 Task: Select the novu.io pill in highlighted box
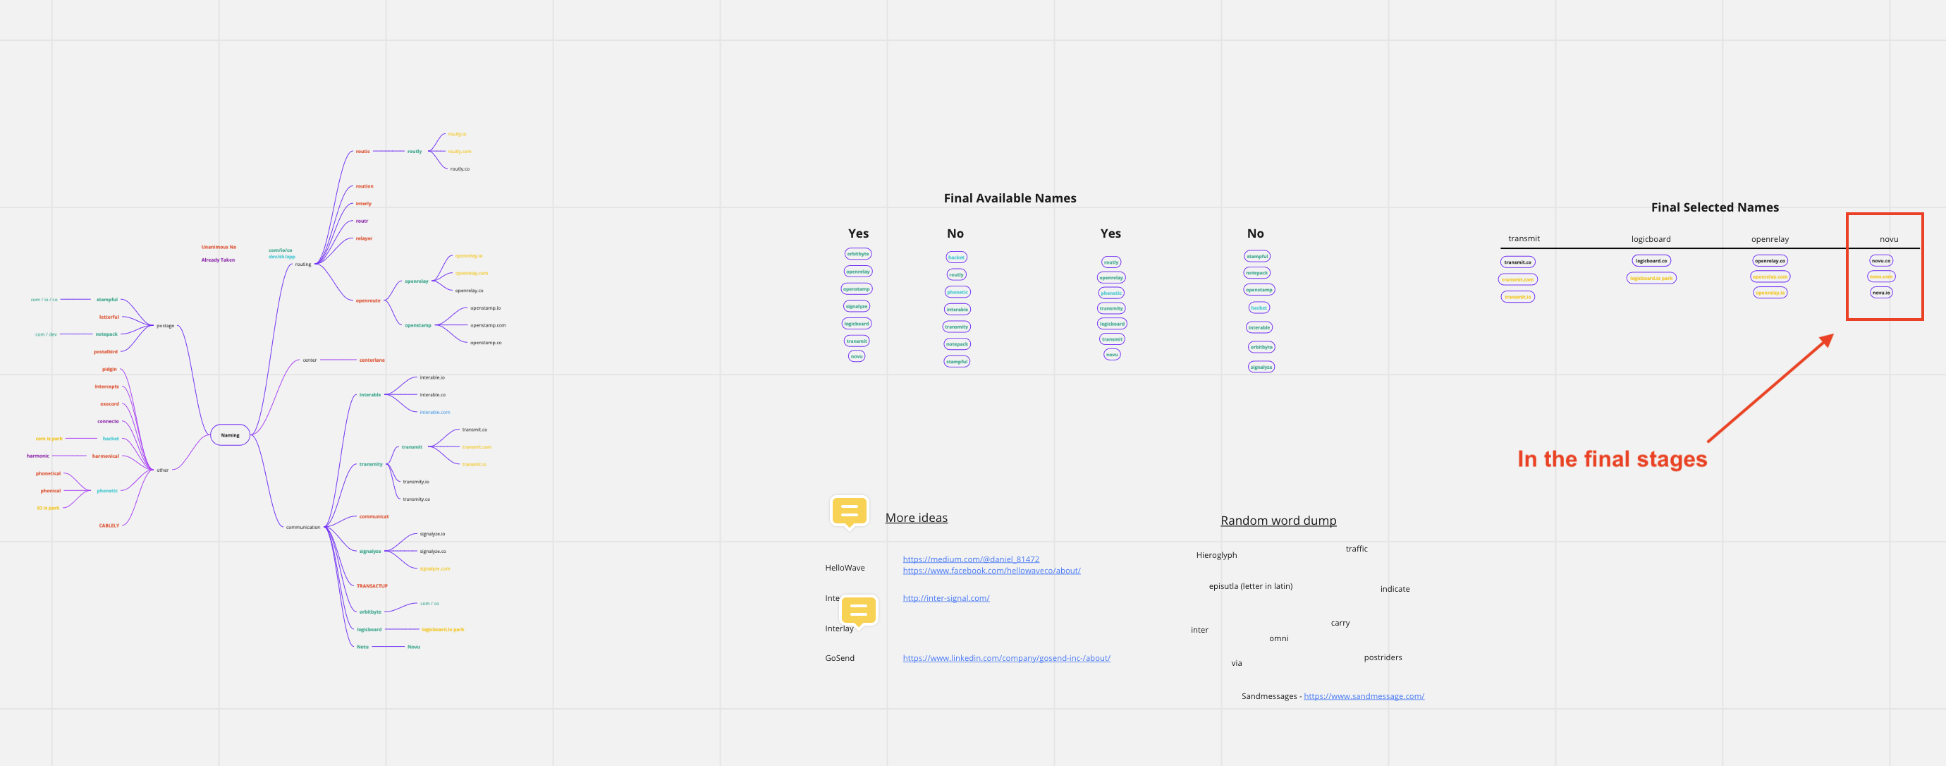(1881, 292)
